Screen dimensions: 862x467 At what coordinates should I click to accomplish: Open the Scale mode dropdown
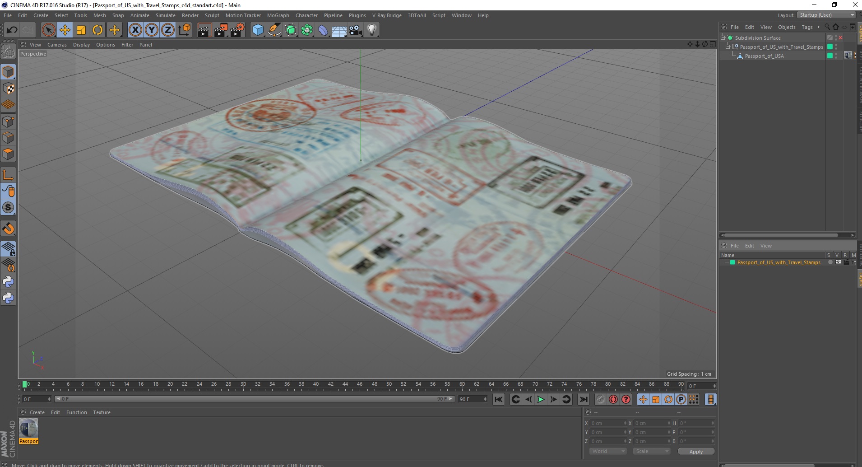tap(651, 451)
